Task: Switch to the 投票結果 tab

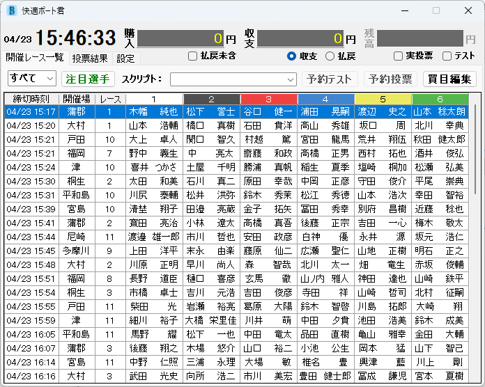Action: coord(90,58)
